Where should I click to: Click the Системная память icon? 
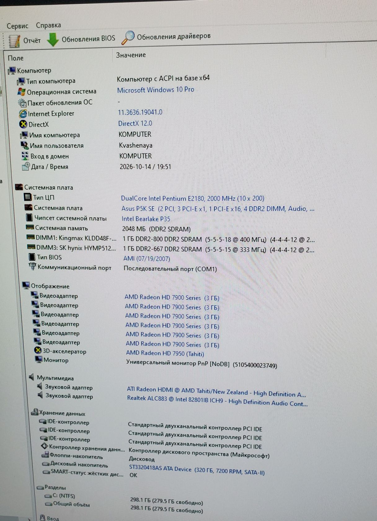click(x=30, y=227)
